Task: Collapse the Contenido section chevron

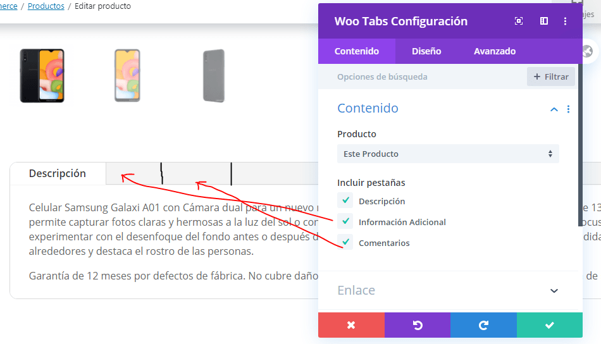Action: (554, 109)
